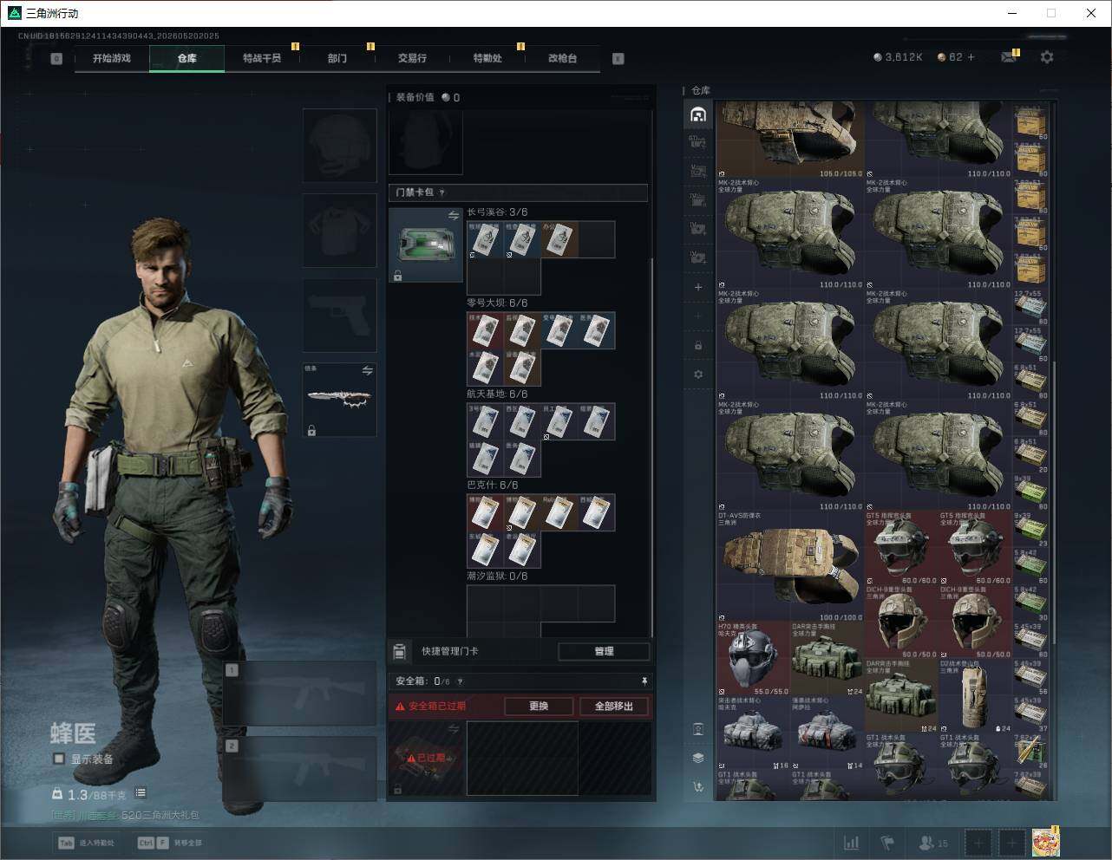Select the DT-AVS防弹衣 armor item
Viewport: 1112px width, 860px height.
pyautogui.click(x=790, y=566)
